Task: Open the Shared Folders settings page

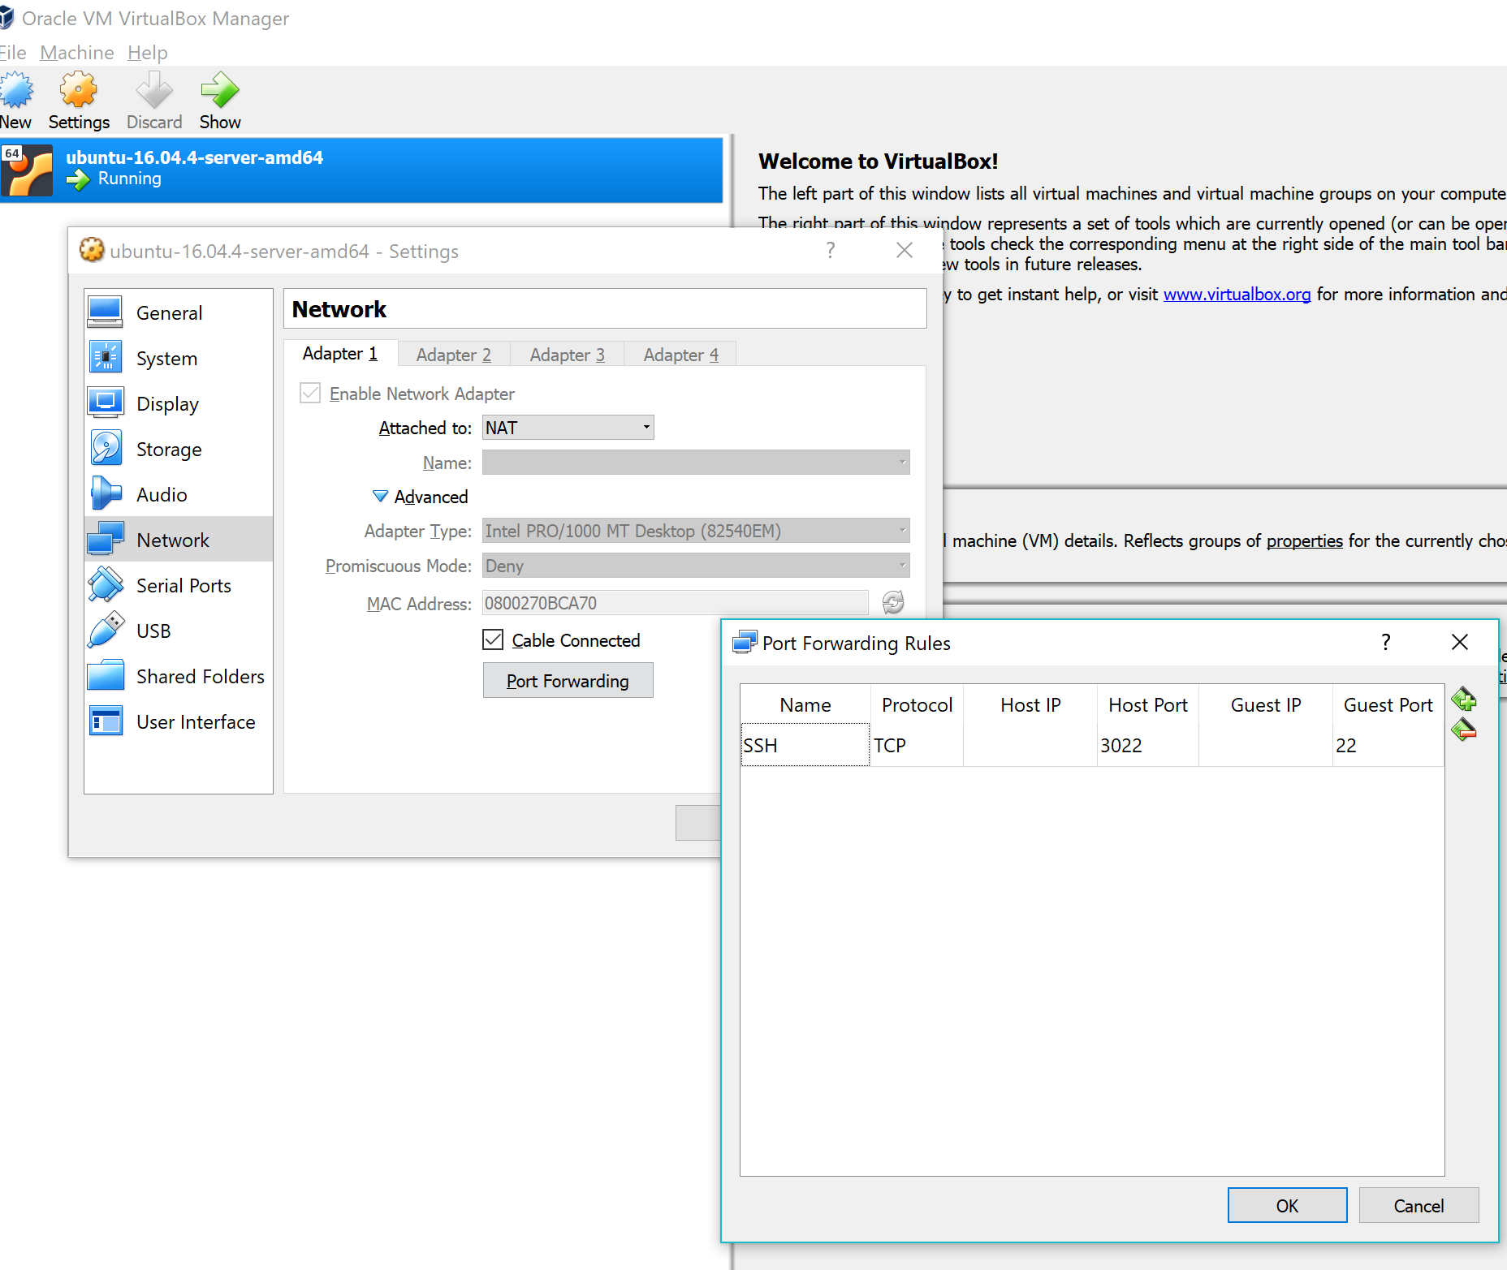Action: (x=200, y=676)
